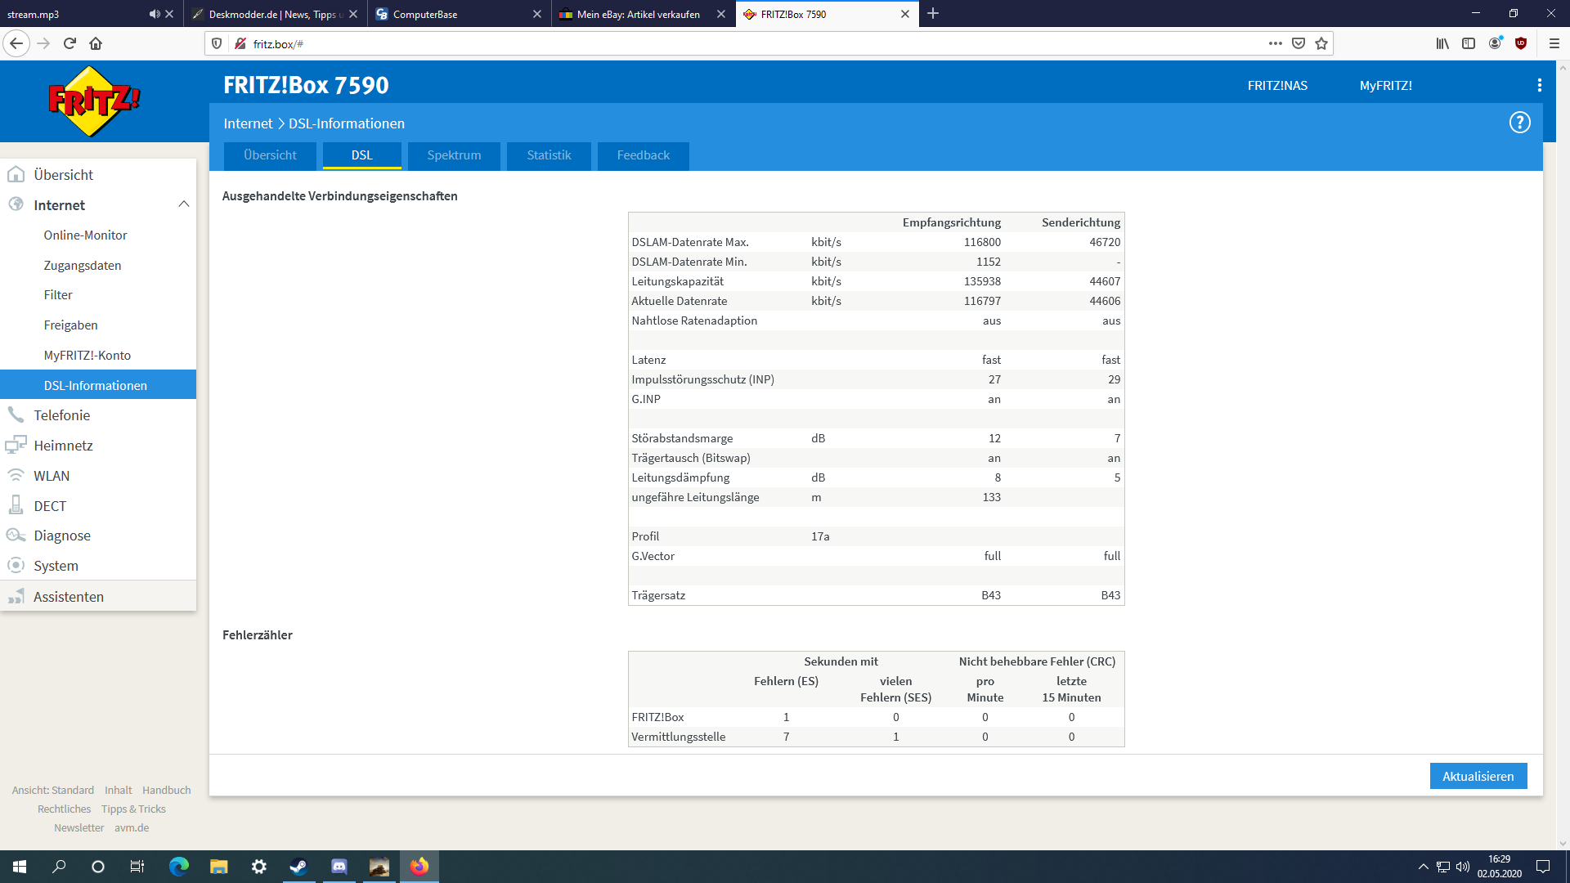This screenshot has height=883, width=1570.
Task: Click the fritz.box address bar
Action: click(x=736, y=43)
